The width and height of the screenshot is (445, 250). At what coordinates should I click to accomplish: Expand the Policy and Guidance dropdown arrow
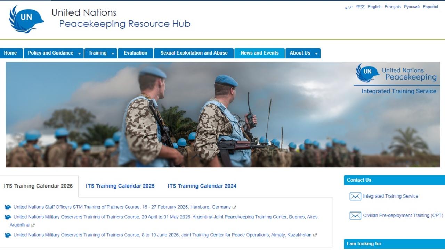(x=79, y=53)
